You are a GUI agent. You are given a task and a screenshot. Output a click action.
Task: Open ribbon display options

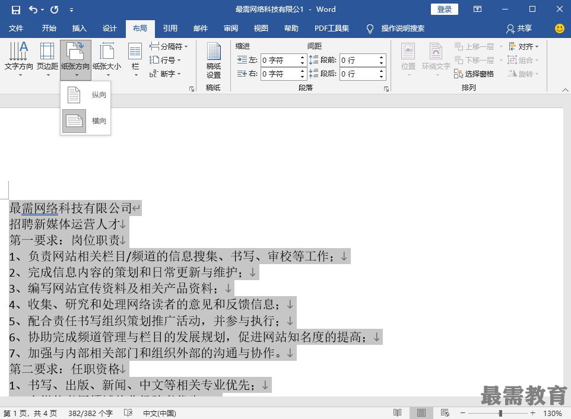pos(477,9)
